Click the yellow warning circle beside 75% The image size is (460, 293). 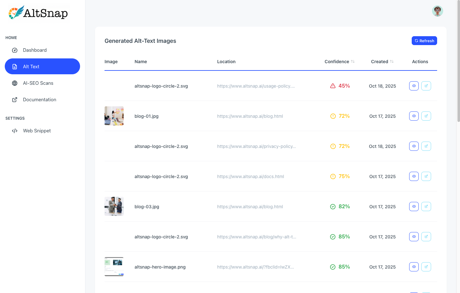point(333,176)
